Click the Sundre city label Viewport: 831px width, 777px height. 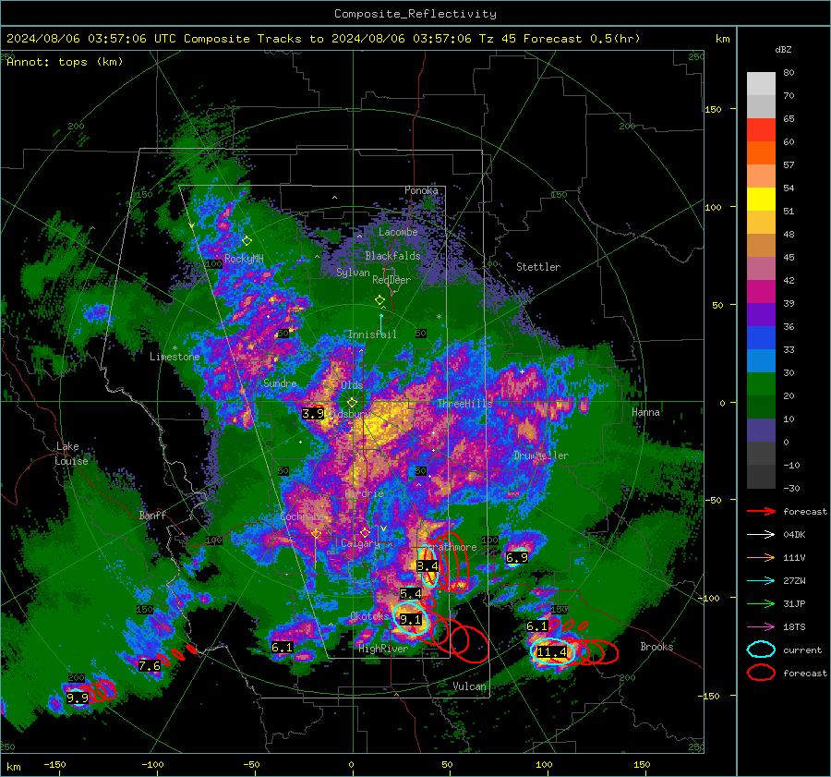(280, 383)
